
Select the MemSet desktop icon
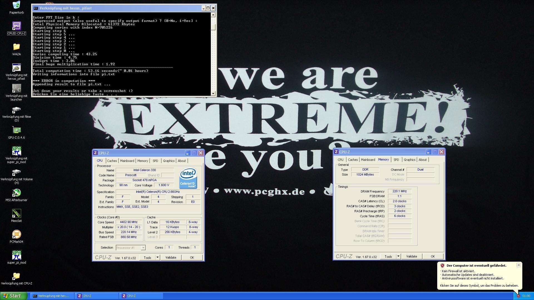[x=16, y=214]
